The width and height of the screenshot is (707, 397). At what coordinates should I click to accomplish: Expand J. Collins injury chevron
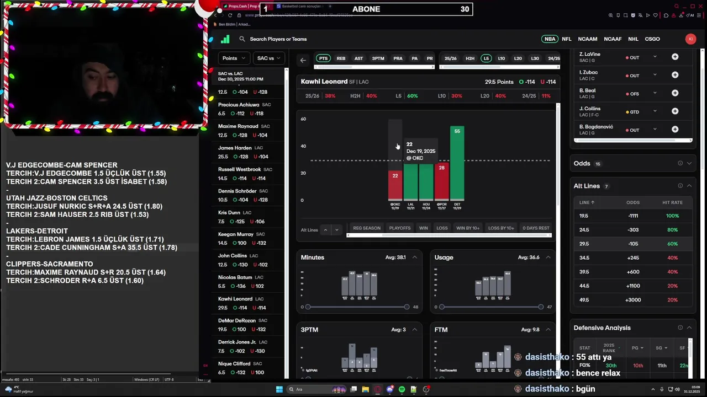coord(655,111)
